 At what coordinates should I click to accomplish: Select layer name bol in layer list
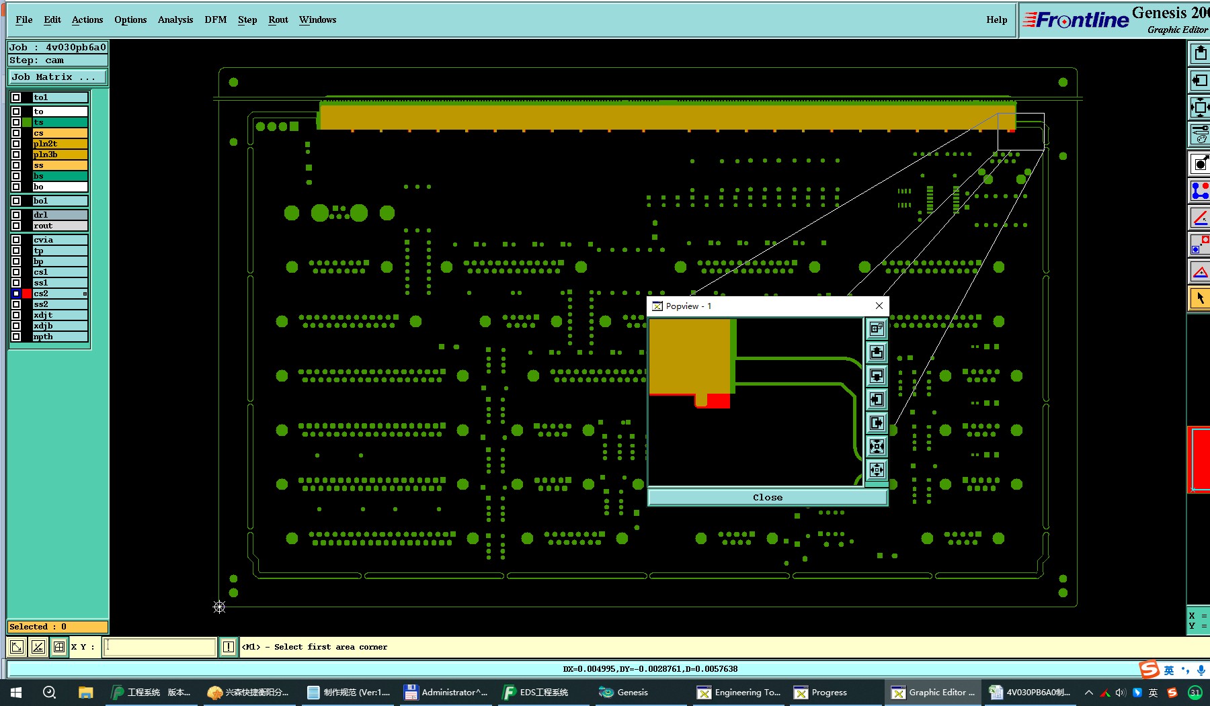click(60, 201)
